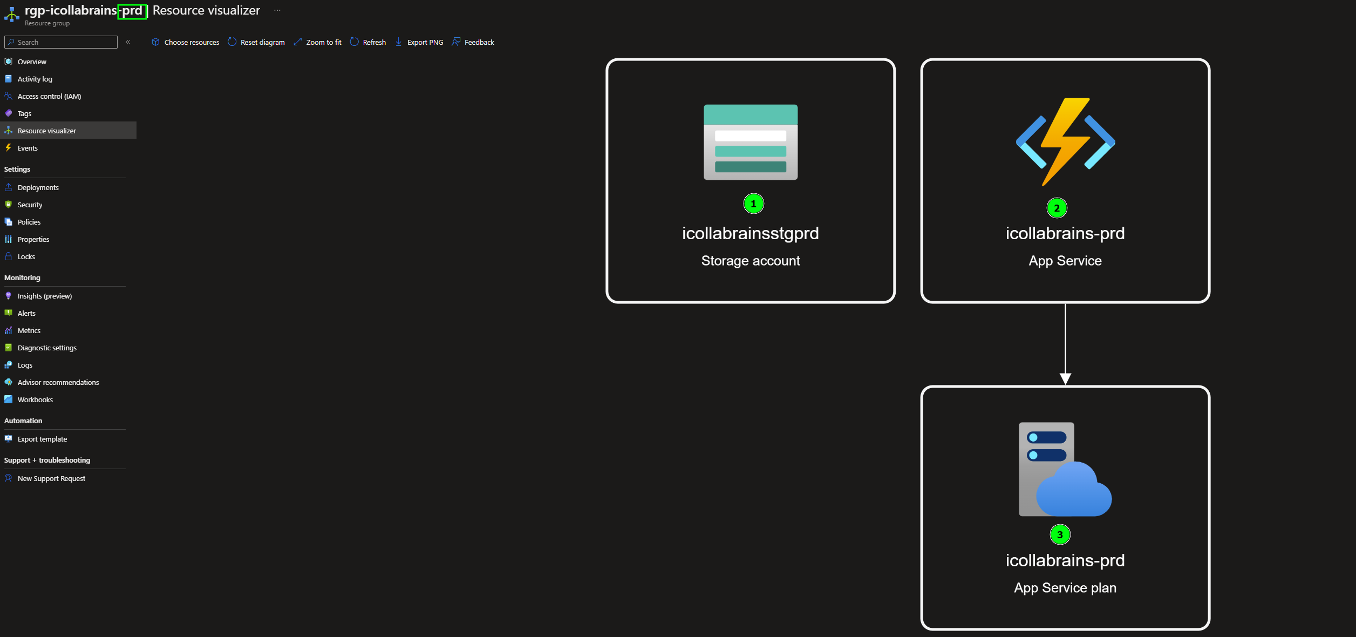Click the icollabrainsstgprd name text

pos(751,233)
